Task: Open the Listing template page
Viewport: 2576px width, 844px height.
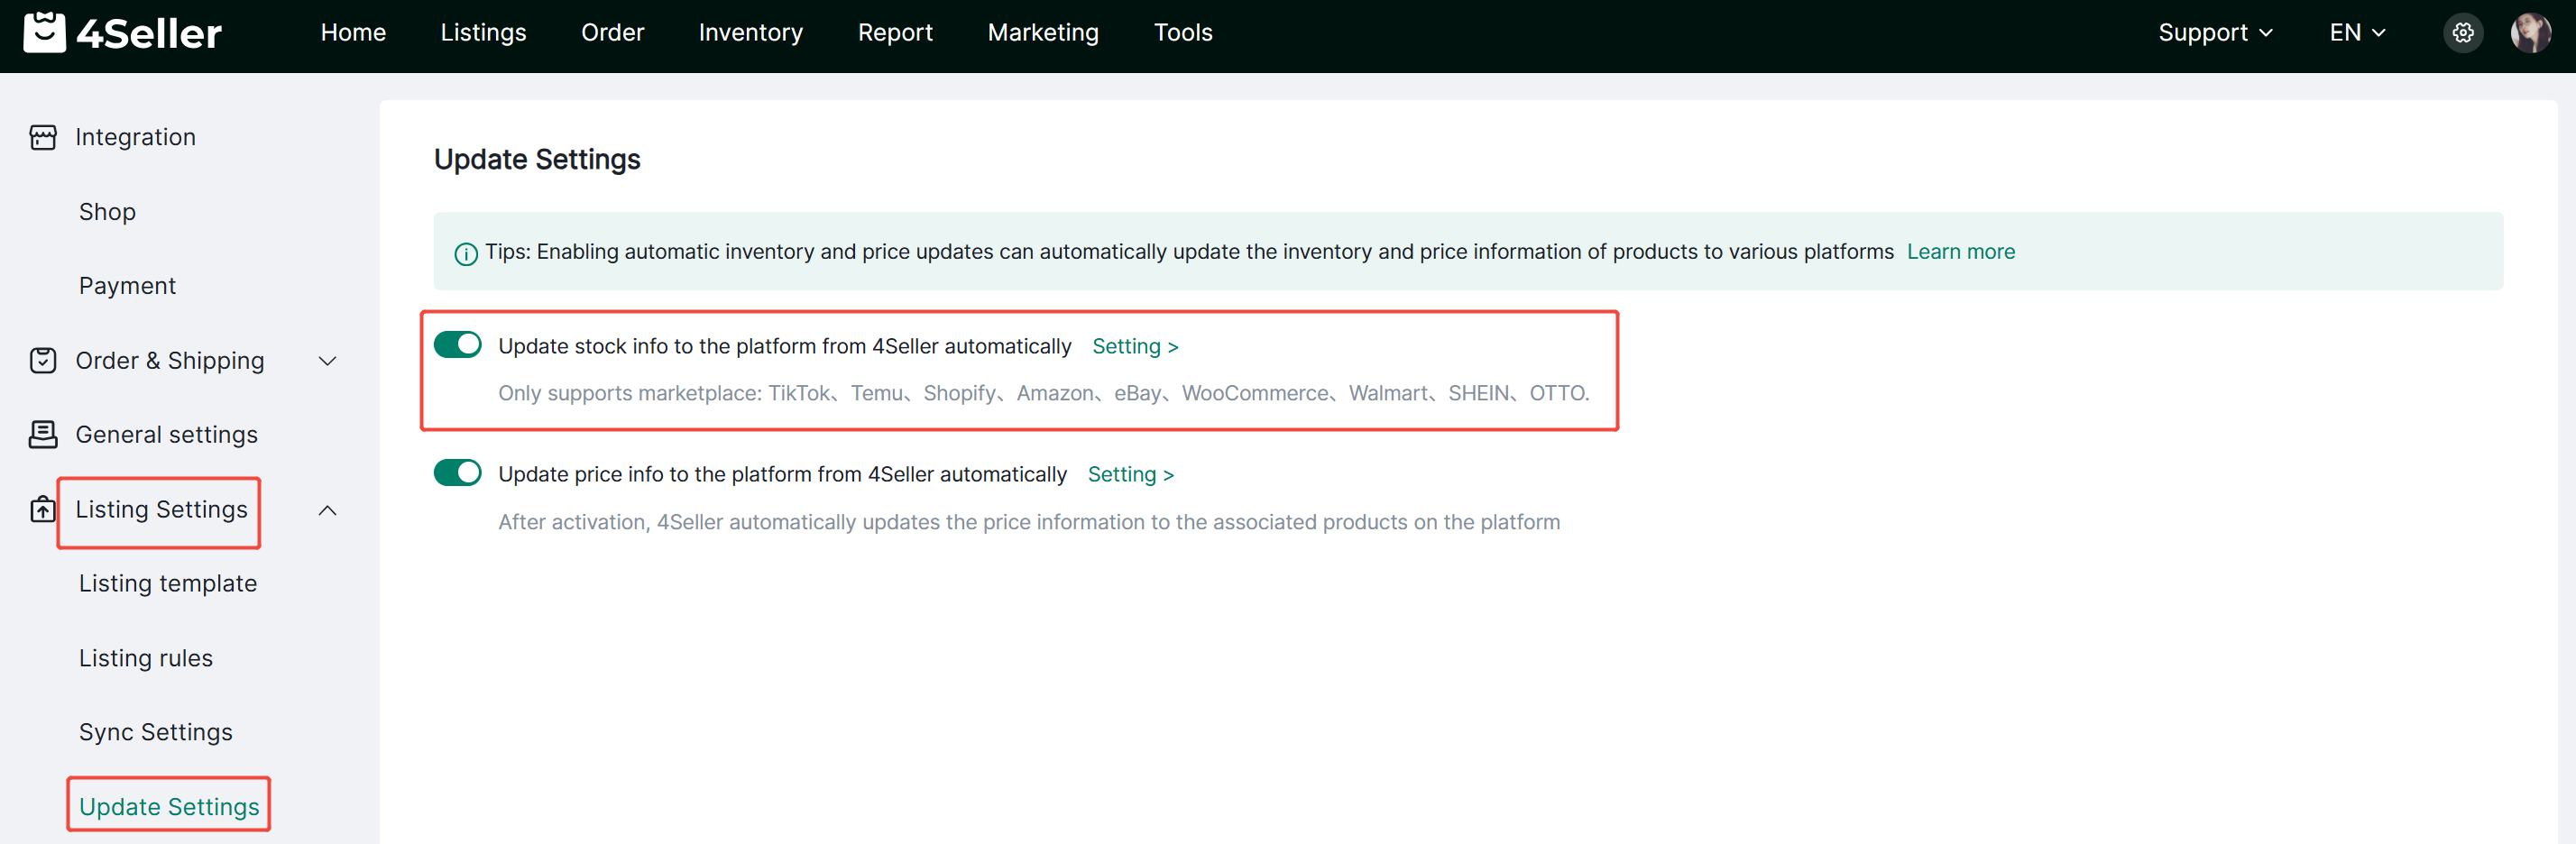Action: [x=167, y=583]
